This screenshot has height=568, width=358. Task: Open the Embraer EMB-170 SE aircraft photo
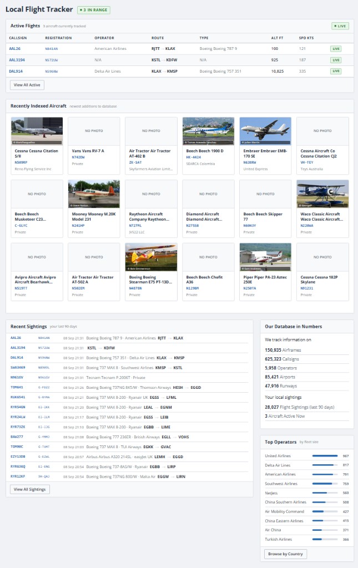(x=265, y=131)
